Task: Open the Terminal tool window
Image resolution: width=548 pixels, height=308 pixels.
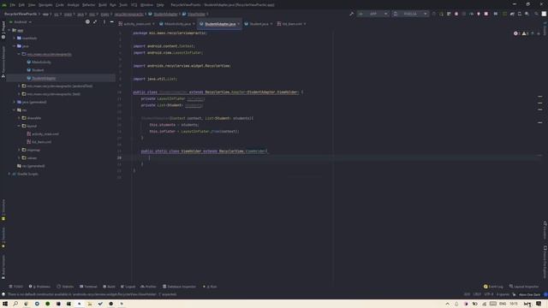Action: tap(88, 287)
